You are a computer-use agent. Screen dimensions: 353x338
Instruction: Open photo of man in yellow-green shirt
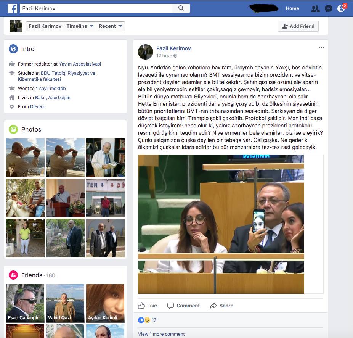coord(25,238)
